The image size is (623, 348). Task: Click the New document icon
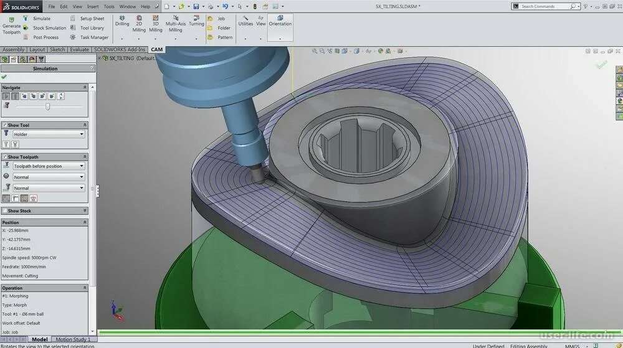tap(167, 6)
